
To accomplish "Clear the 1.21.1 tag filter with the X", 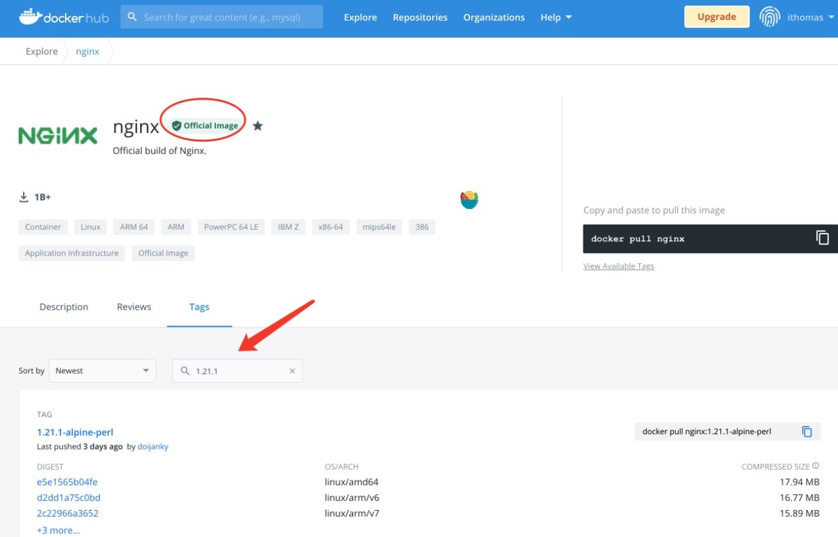I will point(292,370).
